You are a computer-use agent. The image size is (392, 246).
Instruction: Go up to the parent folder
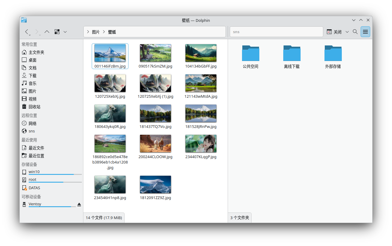[x=47, y=32]
